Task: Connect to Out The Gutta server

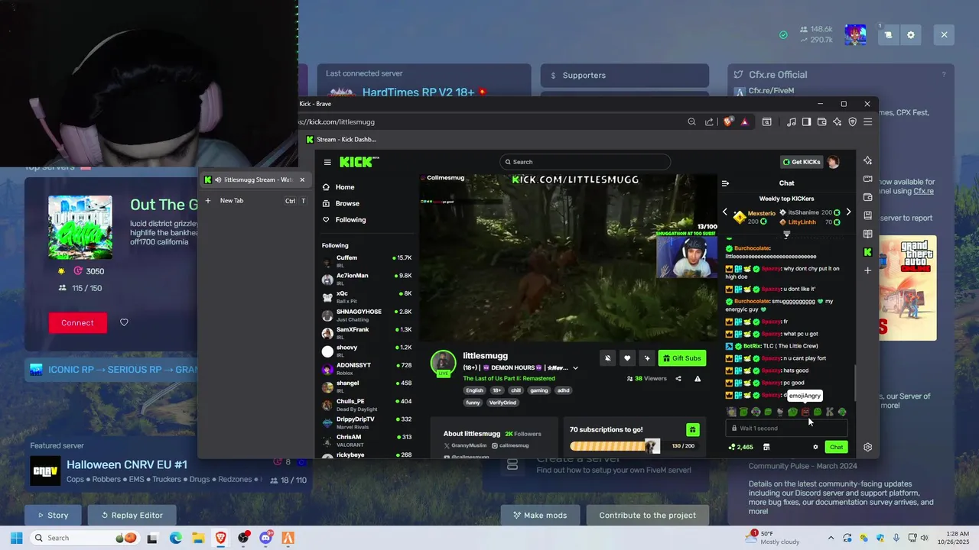Action: (77, 322)
